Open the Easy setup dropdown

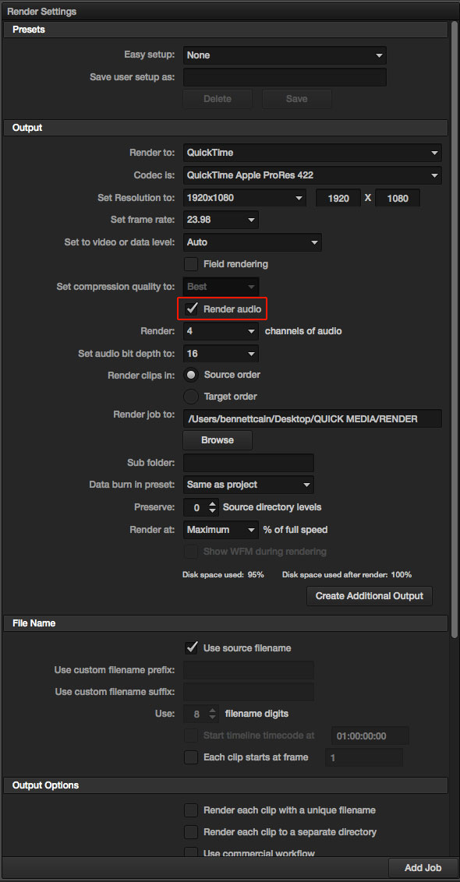pyautogui.click(x=285, y=55)
